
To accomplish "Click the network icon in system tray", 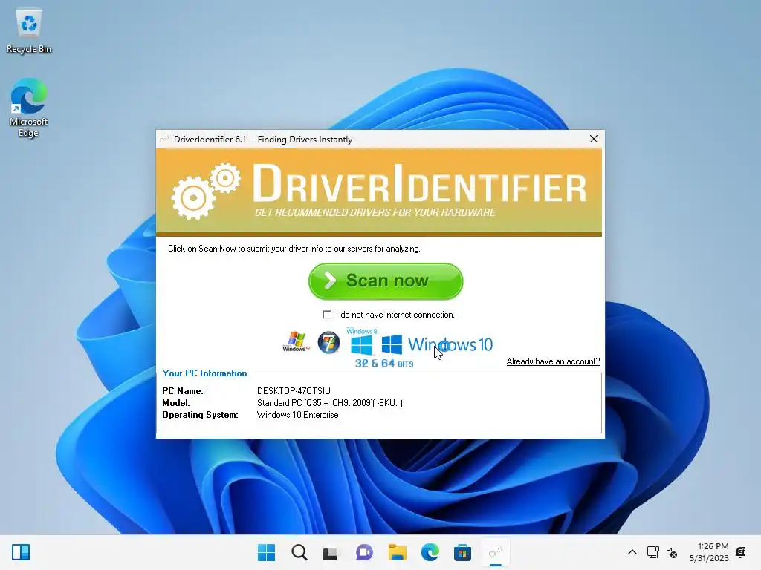I will (x=652, y=552).
